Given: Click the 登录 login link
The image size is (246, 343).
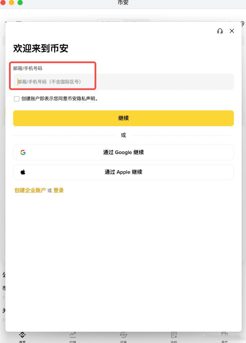Looking at the screenshot, I should (x=59, y=190).
